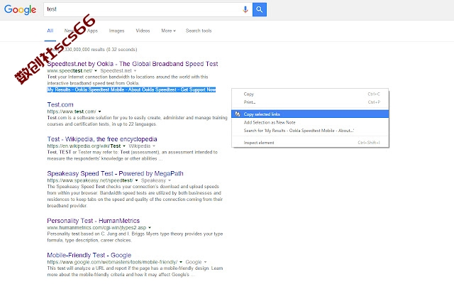Expand arrow after Wikipedia site name

point(154,146)
